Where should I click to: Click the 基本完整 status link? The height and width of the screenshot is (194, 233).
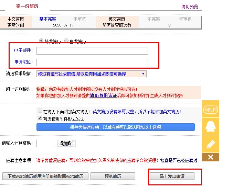tap(47, 19)
